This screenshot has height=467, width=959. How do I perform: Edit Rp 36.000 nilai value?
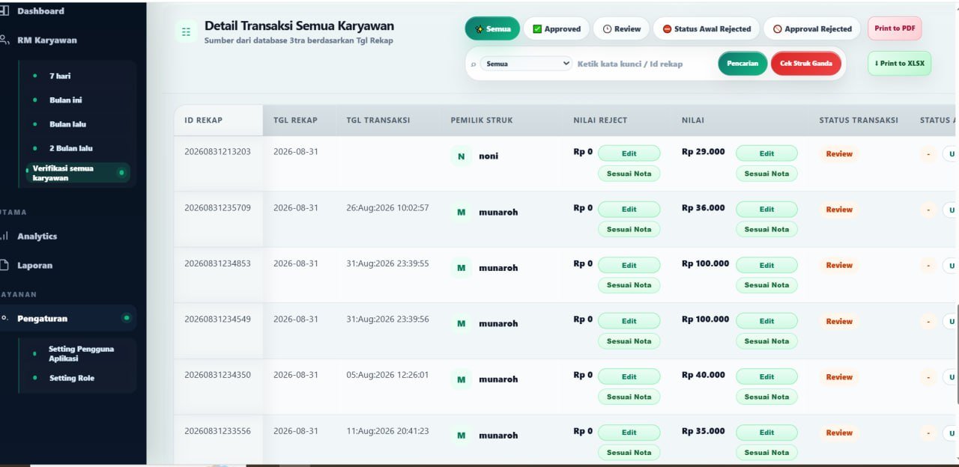click(766, 210)
